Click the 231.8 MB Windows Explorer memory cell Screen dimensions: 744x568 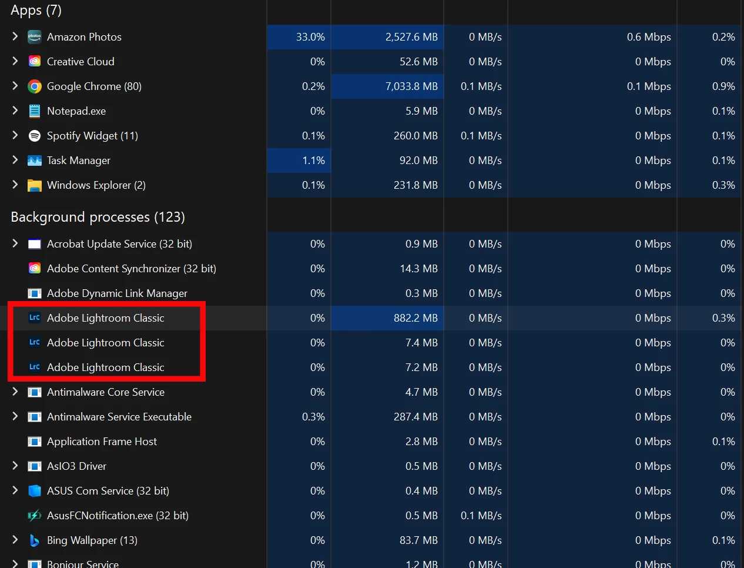[387, 185]
